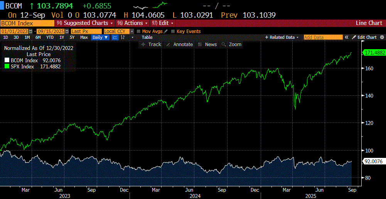The image size is (386, 199).
Task: Open the Edit dropdown menu
Action: [x=162, y=23]
